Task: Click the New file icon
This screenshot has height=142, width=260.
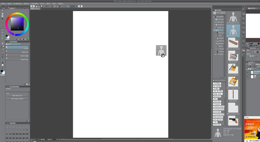Action: [37, 6]
